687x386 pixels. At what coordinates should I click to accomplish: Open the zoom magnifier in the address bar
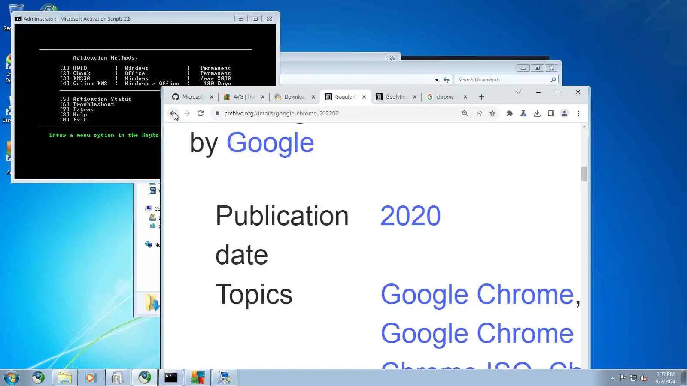tap(465, 113)
